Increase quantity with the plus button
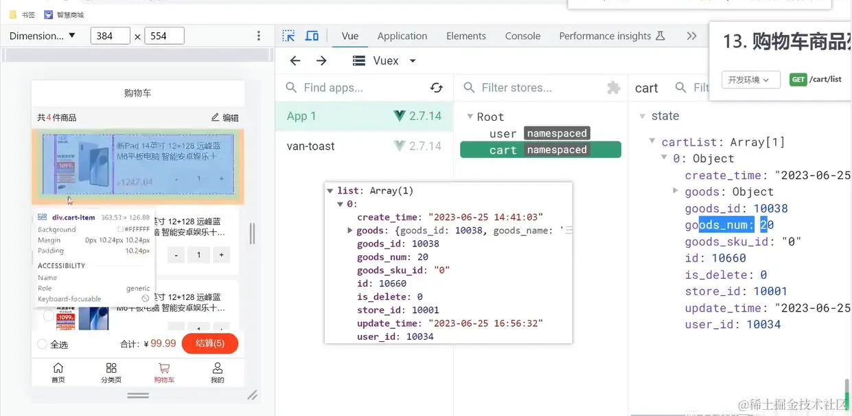Screen dimensions: 852x416 point(221,255)
